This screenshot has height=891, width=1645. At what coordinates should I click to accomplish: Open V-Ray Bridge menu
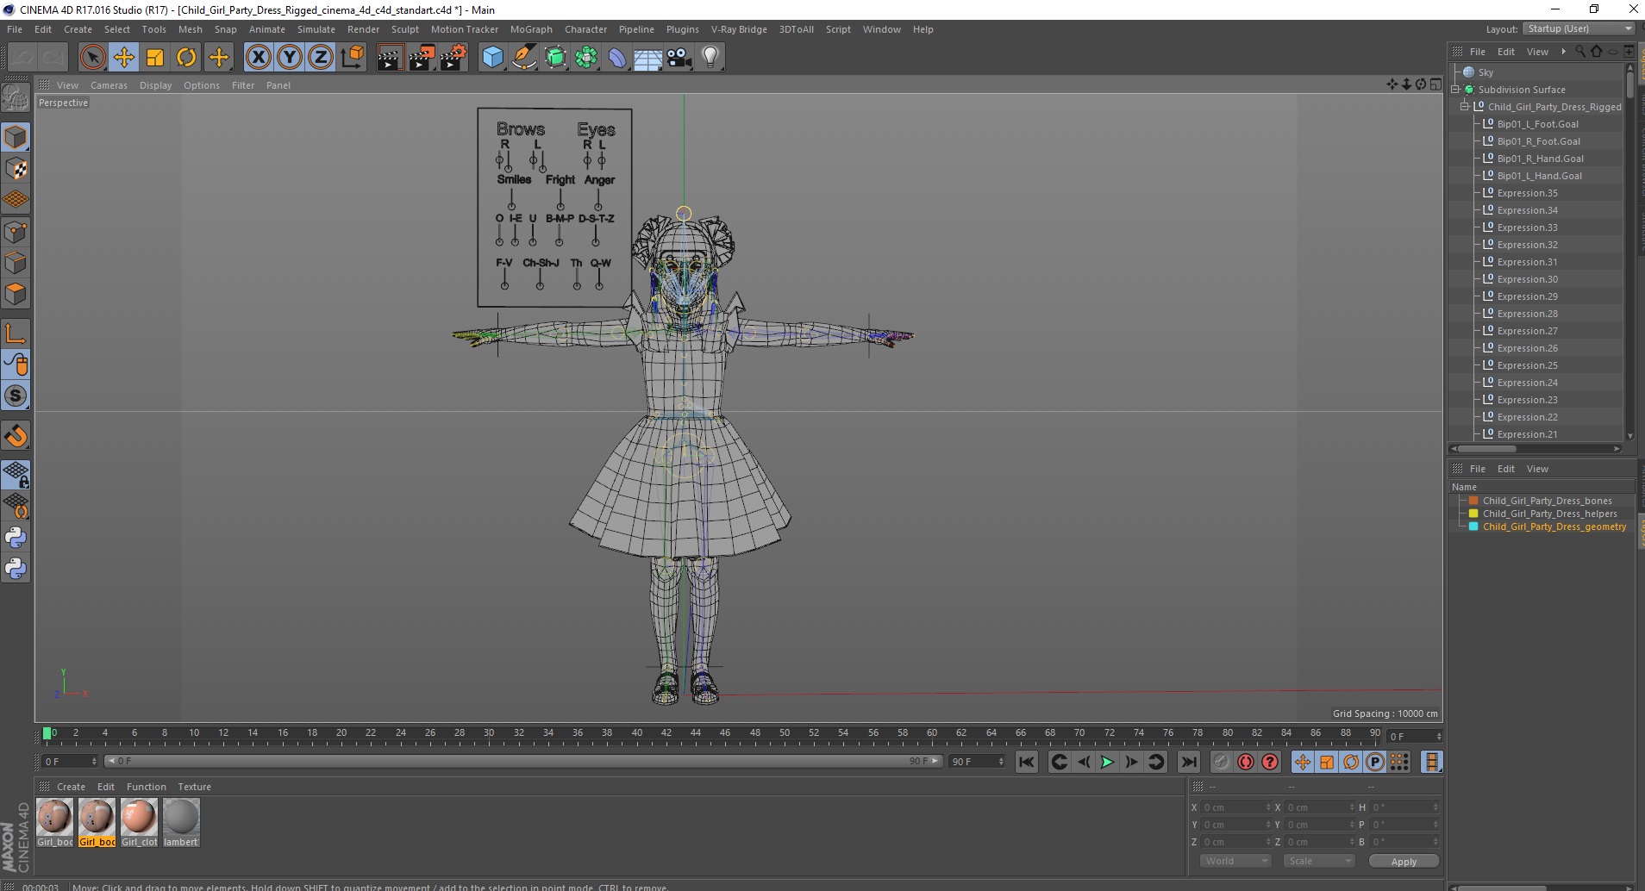[739, 29]
